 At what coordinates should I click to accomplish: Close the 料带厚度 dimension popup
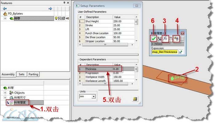pyautogui.click(x=182, y=33)
